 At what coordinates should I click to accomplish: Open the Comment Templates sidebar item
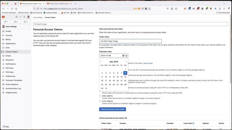16,80
